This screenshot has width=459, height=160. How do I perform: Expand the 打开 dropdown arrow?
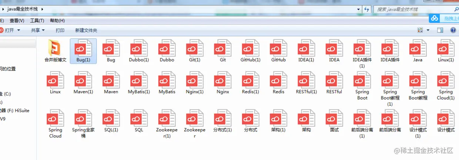19,30
